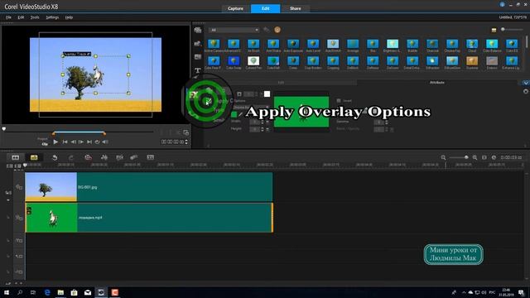Viewport: 530px width, 298px height.
Task: Open the Settings menu
Action: 52,17
